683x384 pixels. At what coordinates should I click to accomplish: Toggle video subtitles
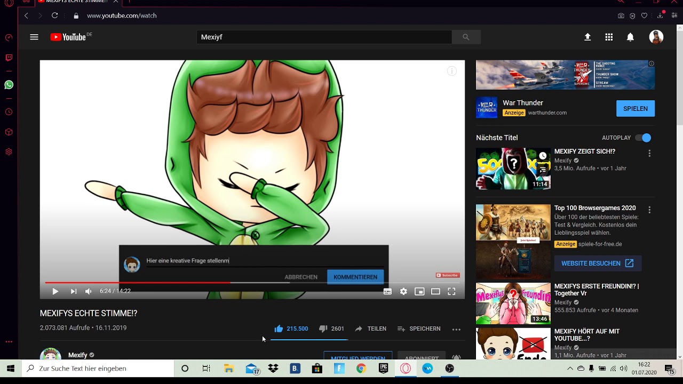pyautogui.click(x=387, y=291)
